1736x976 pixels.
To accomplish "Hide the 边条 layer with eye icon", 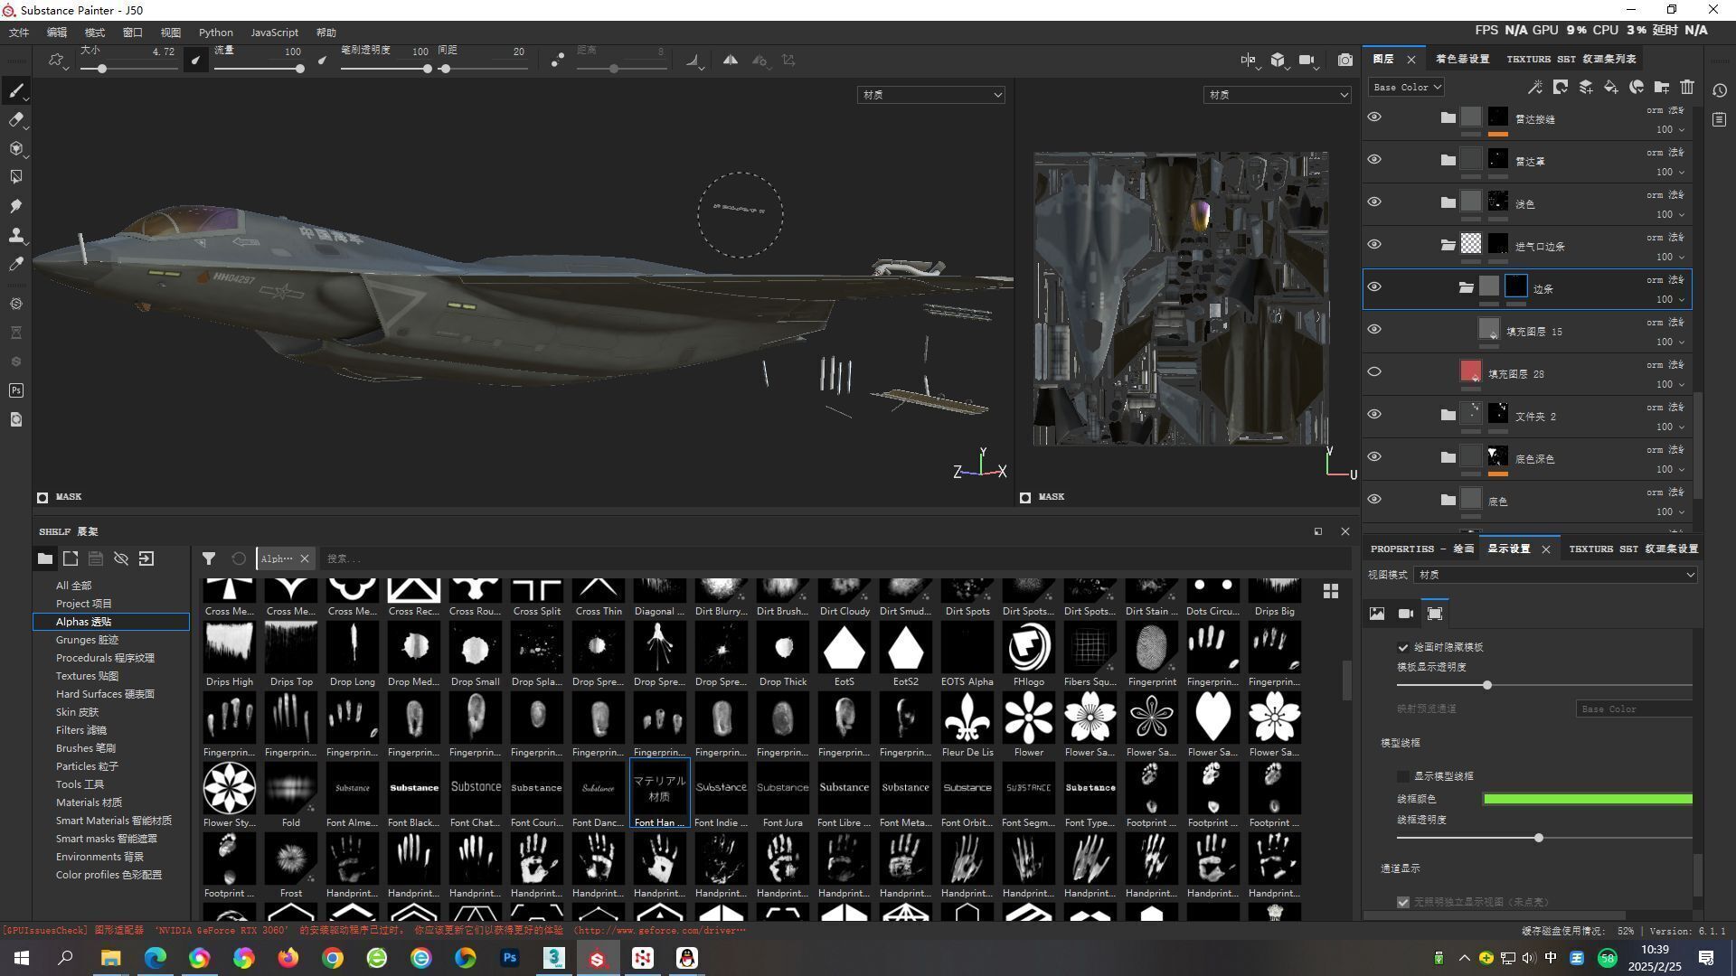I will pyautogui.click(x=1374, y=287).
